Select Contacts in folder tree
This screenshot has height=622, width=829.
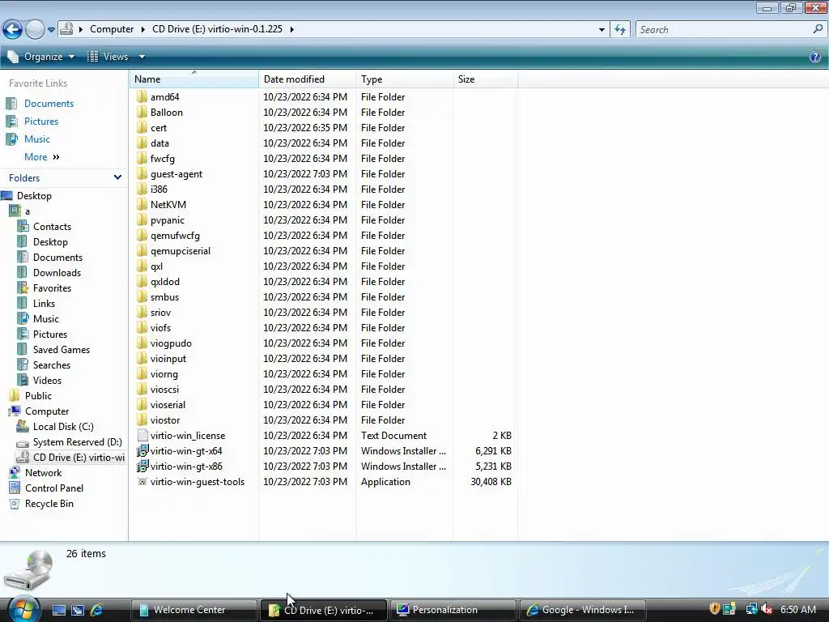pyautogui.click(x=52, y=227)
